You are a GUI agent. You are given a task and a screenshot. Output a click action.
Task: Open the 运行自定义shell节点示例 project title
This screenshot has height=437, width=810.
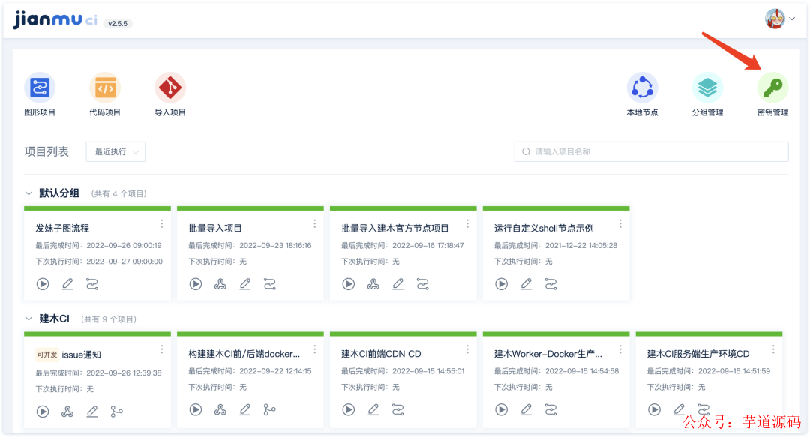point(544,229)
